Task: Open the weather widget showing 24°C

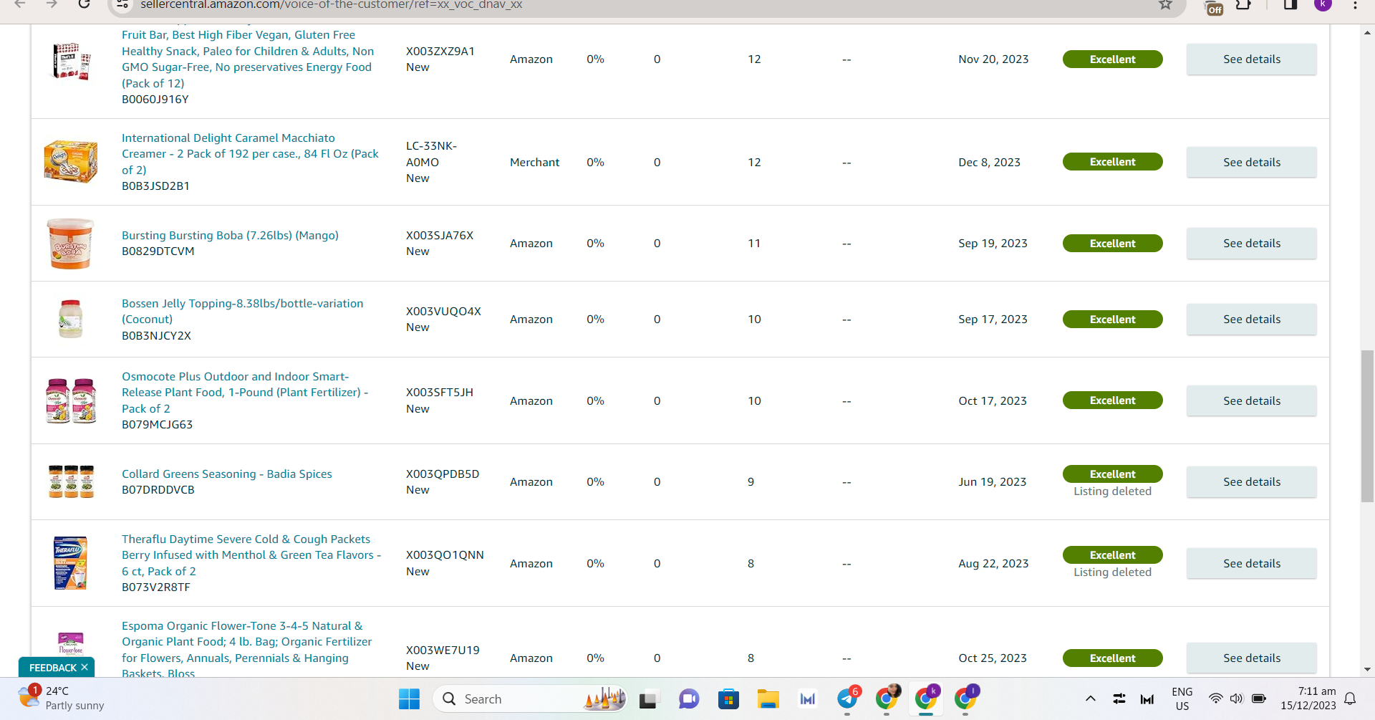Action: coord(62,698)
